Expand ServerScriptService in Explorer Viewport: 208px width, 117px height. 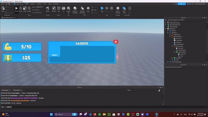pos(166,25)
